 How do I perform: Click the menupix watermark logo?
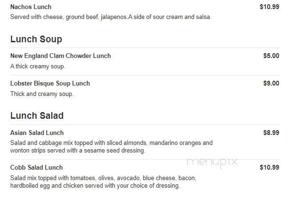click(212, 163)
